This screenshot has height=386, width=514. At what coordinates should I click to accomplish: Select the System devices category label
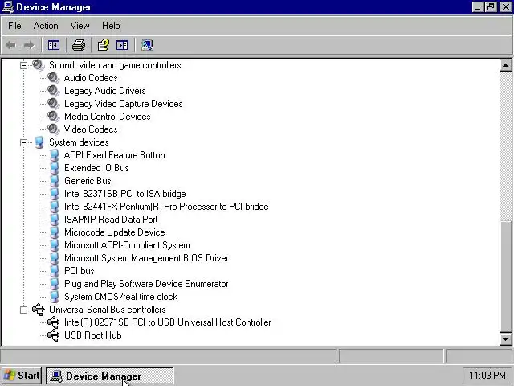tap(79, 142)
